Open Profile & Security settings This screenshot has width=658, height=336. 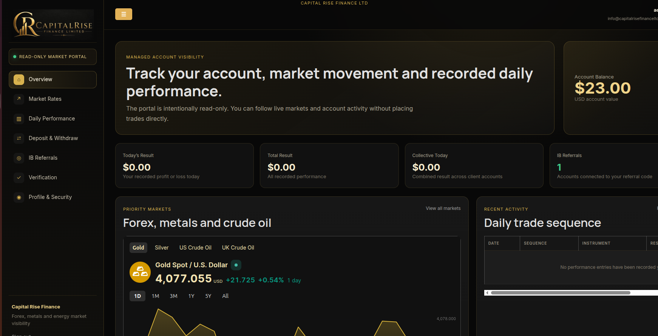[53, 197]
